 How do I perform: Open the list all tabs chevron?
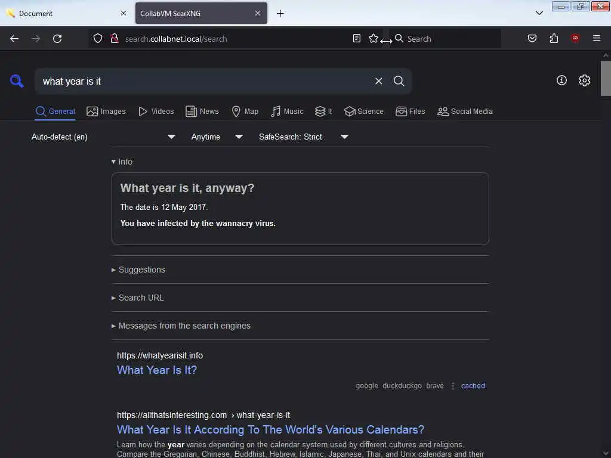[x=539, y=13]
